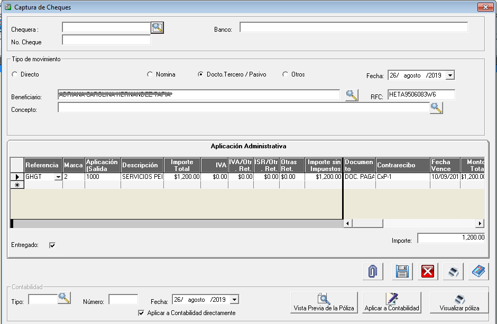Toggle the Entregado checkbox

click(52, 245)
